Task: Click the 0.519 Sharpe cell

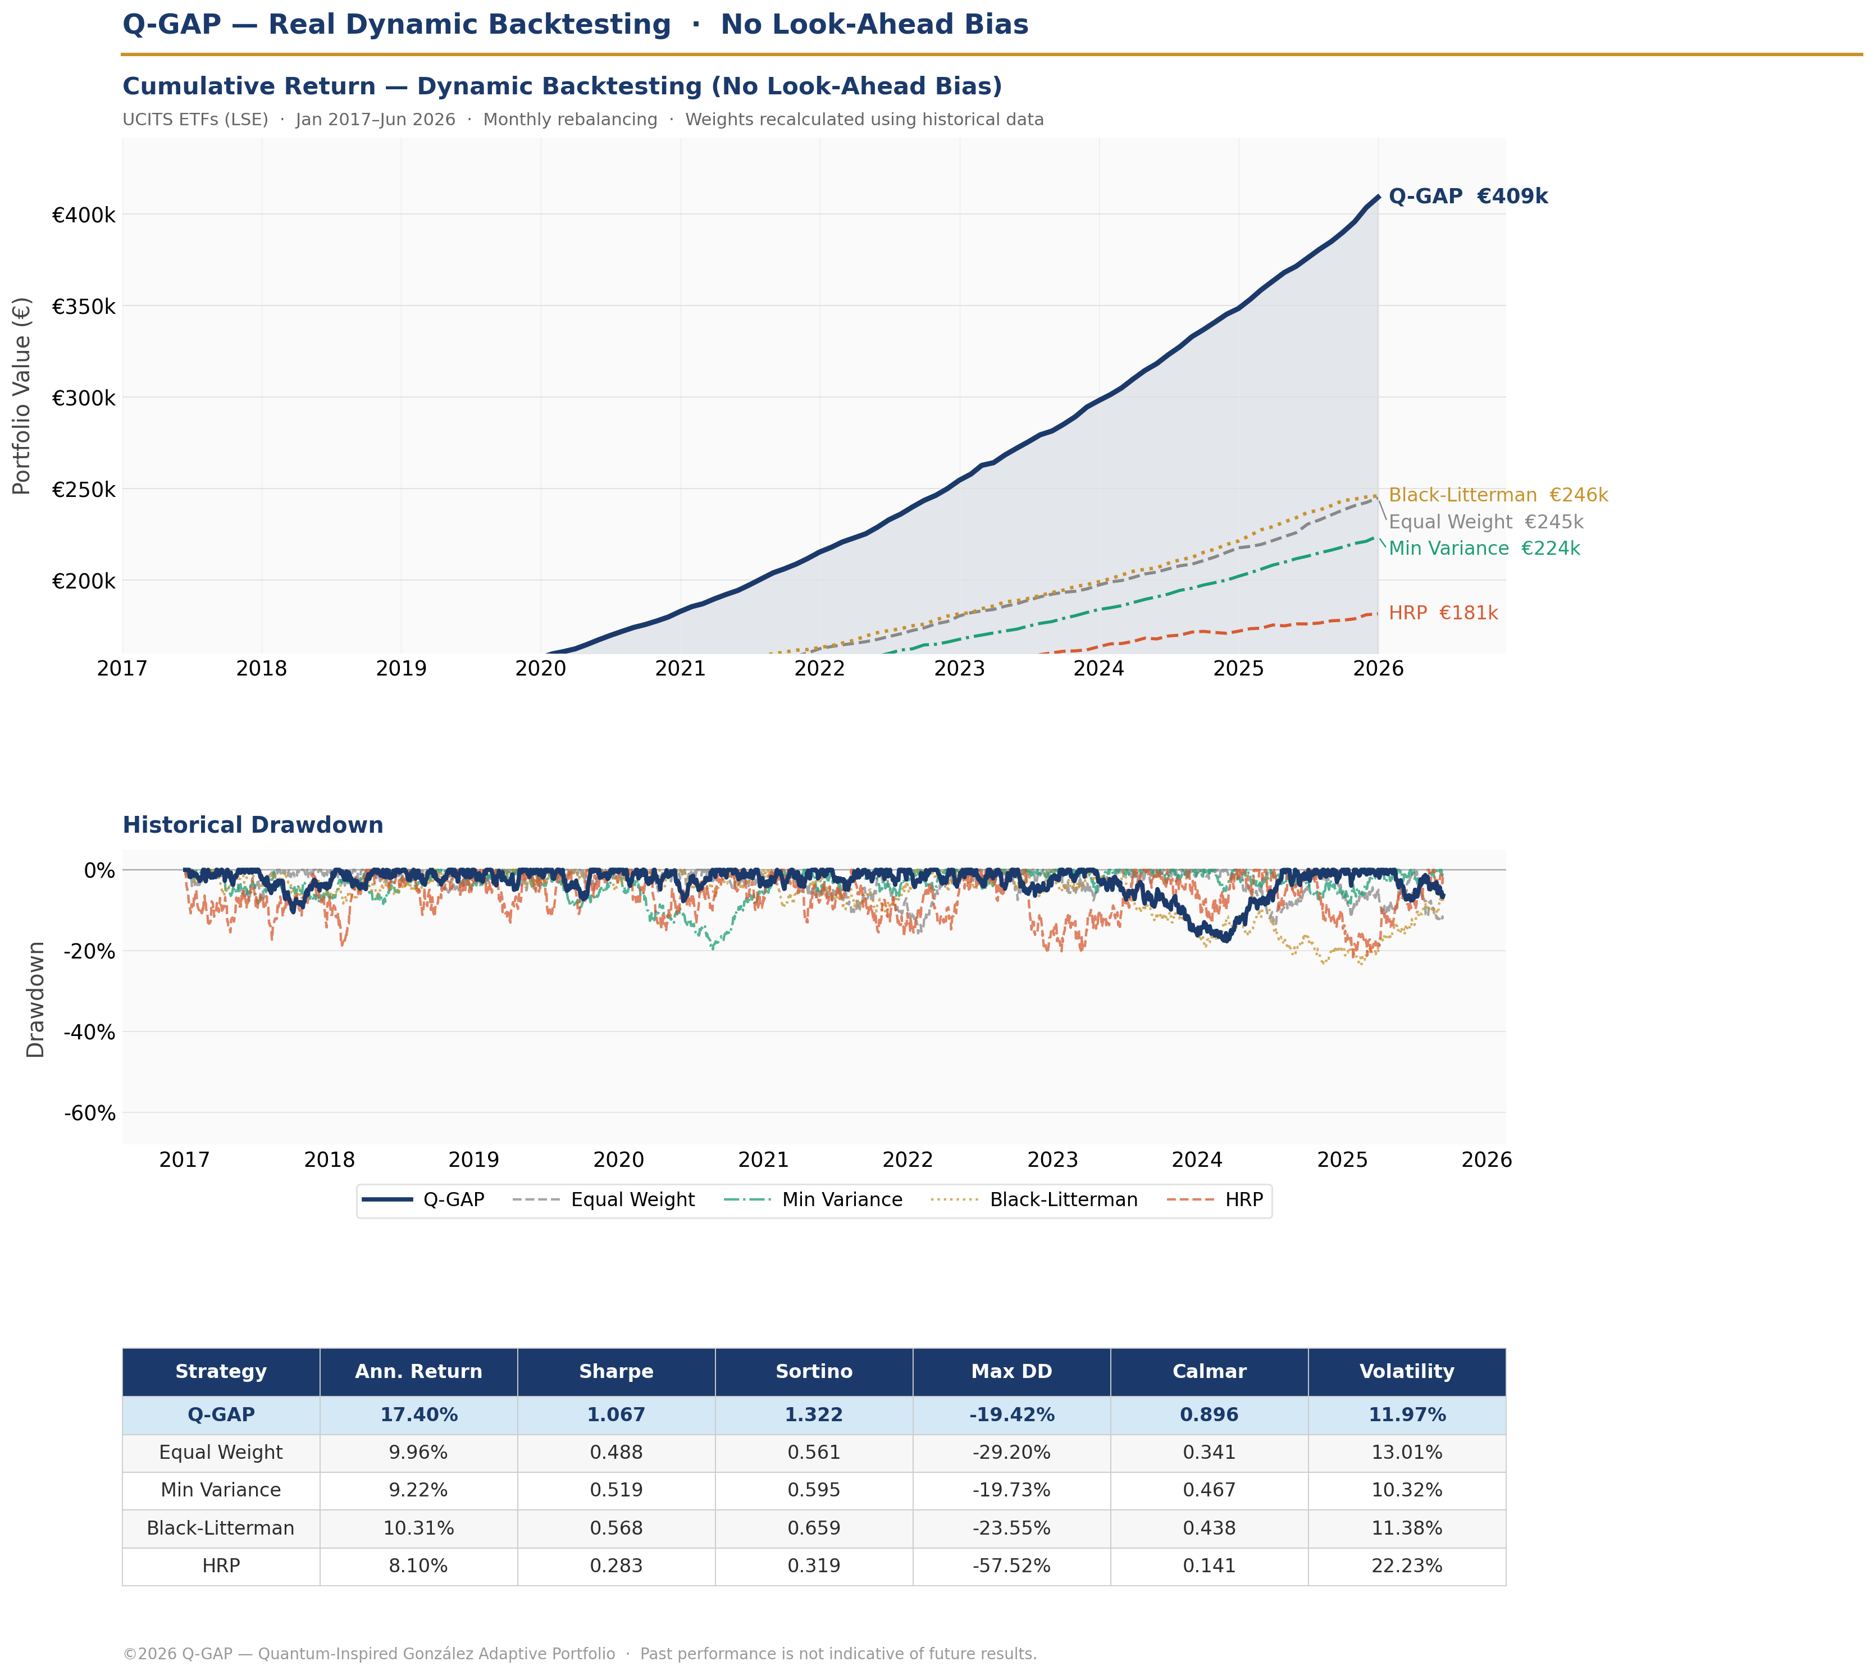Action: [617, 1490]
